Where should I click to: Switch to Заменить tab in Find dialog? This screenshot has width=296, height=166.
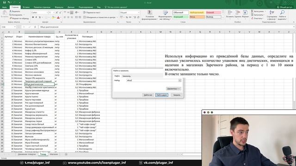coord(126,76)
